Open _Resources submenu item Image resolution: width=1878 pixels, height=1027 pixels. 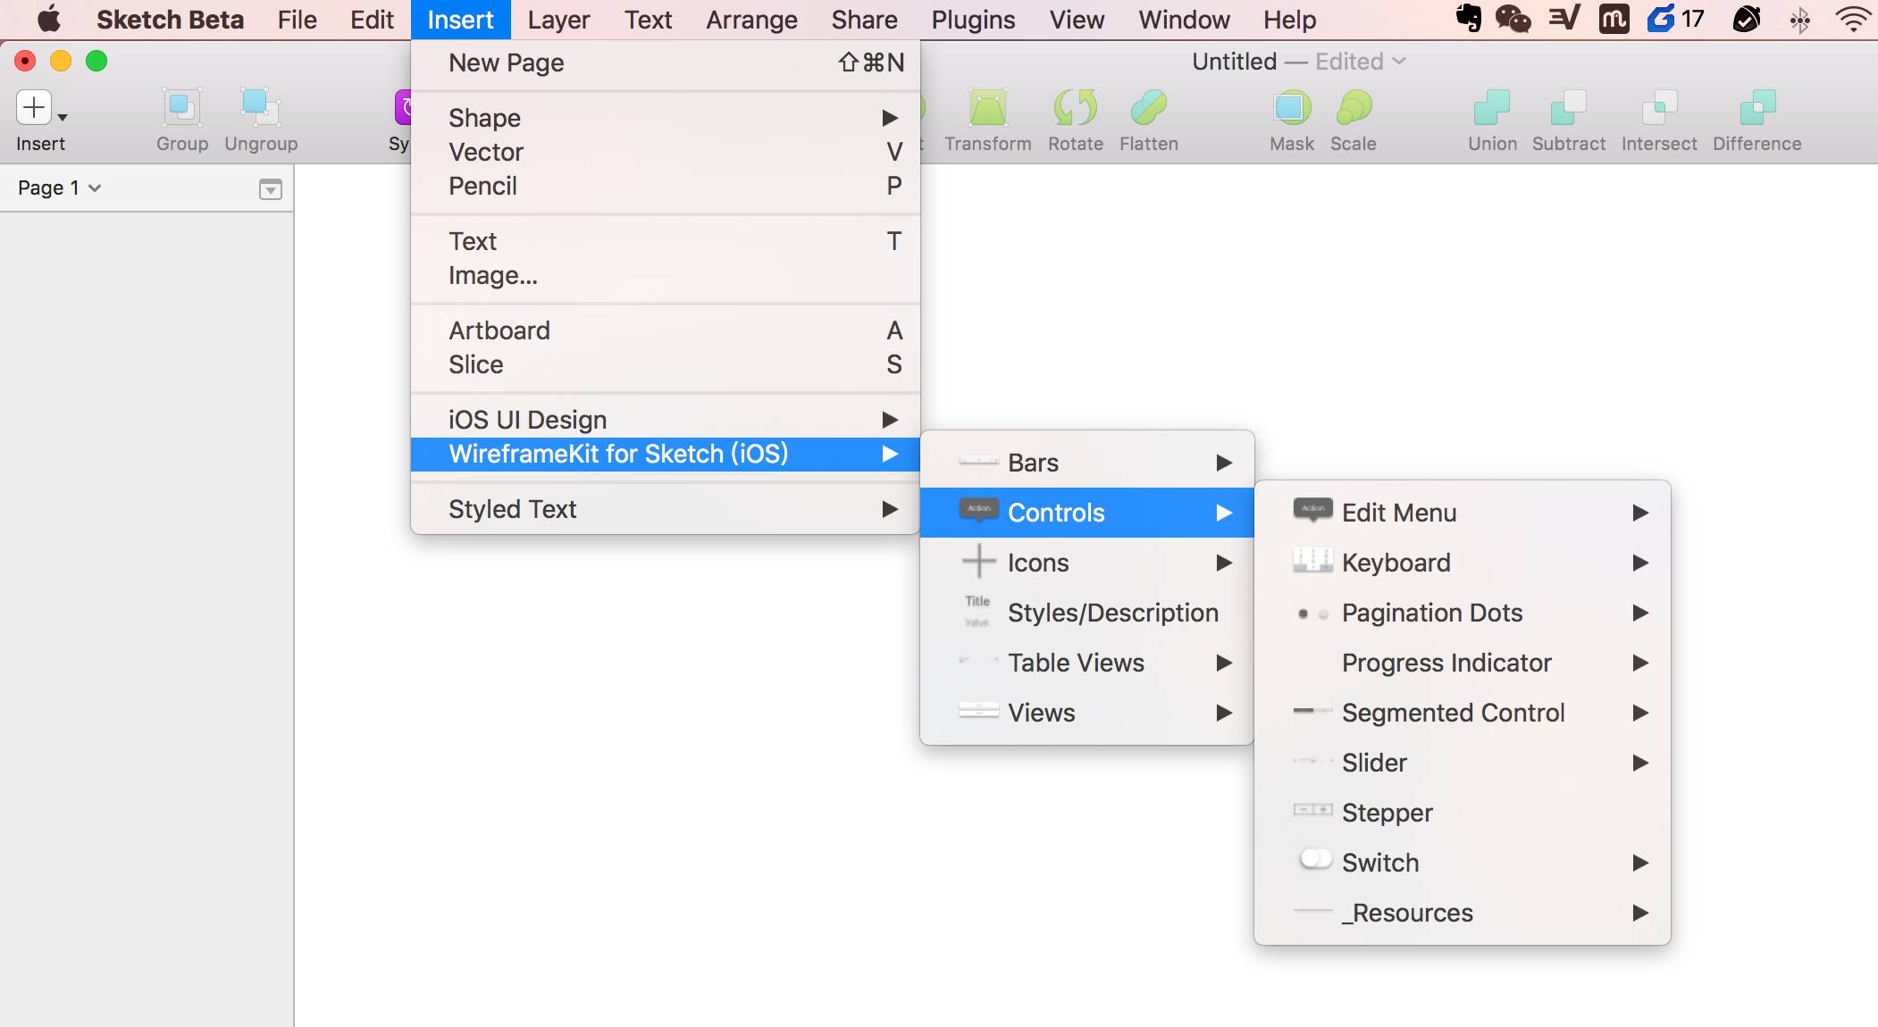coord(1463,913)
